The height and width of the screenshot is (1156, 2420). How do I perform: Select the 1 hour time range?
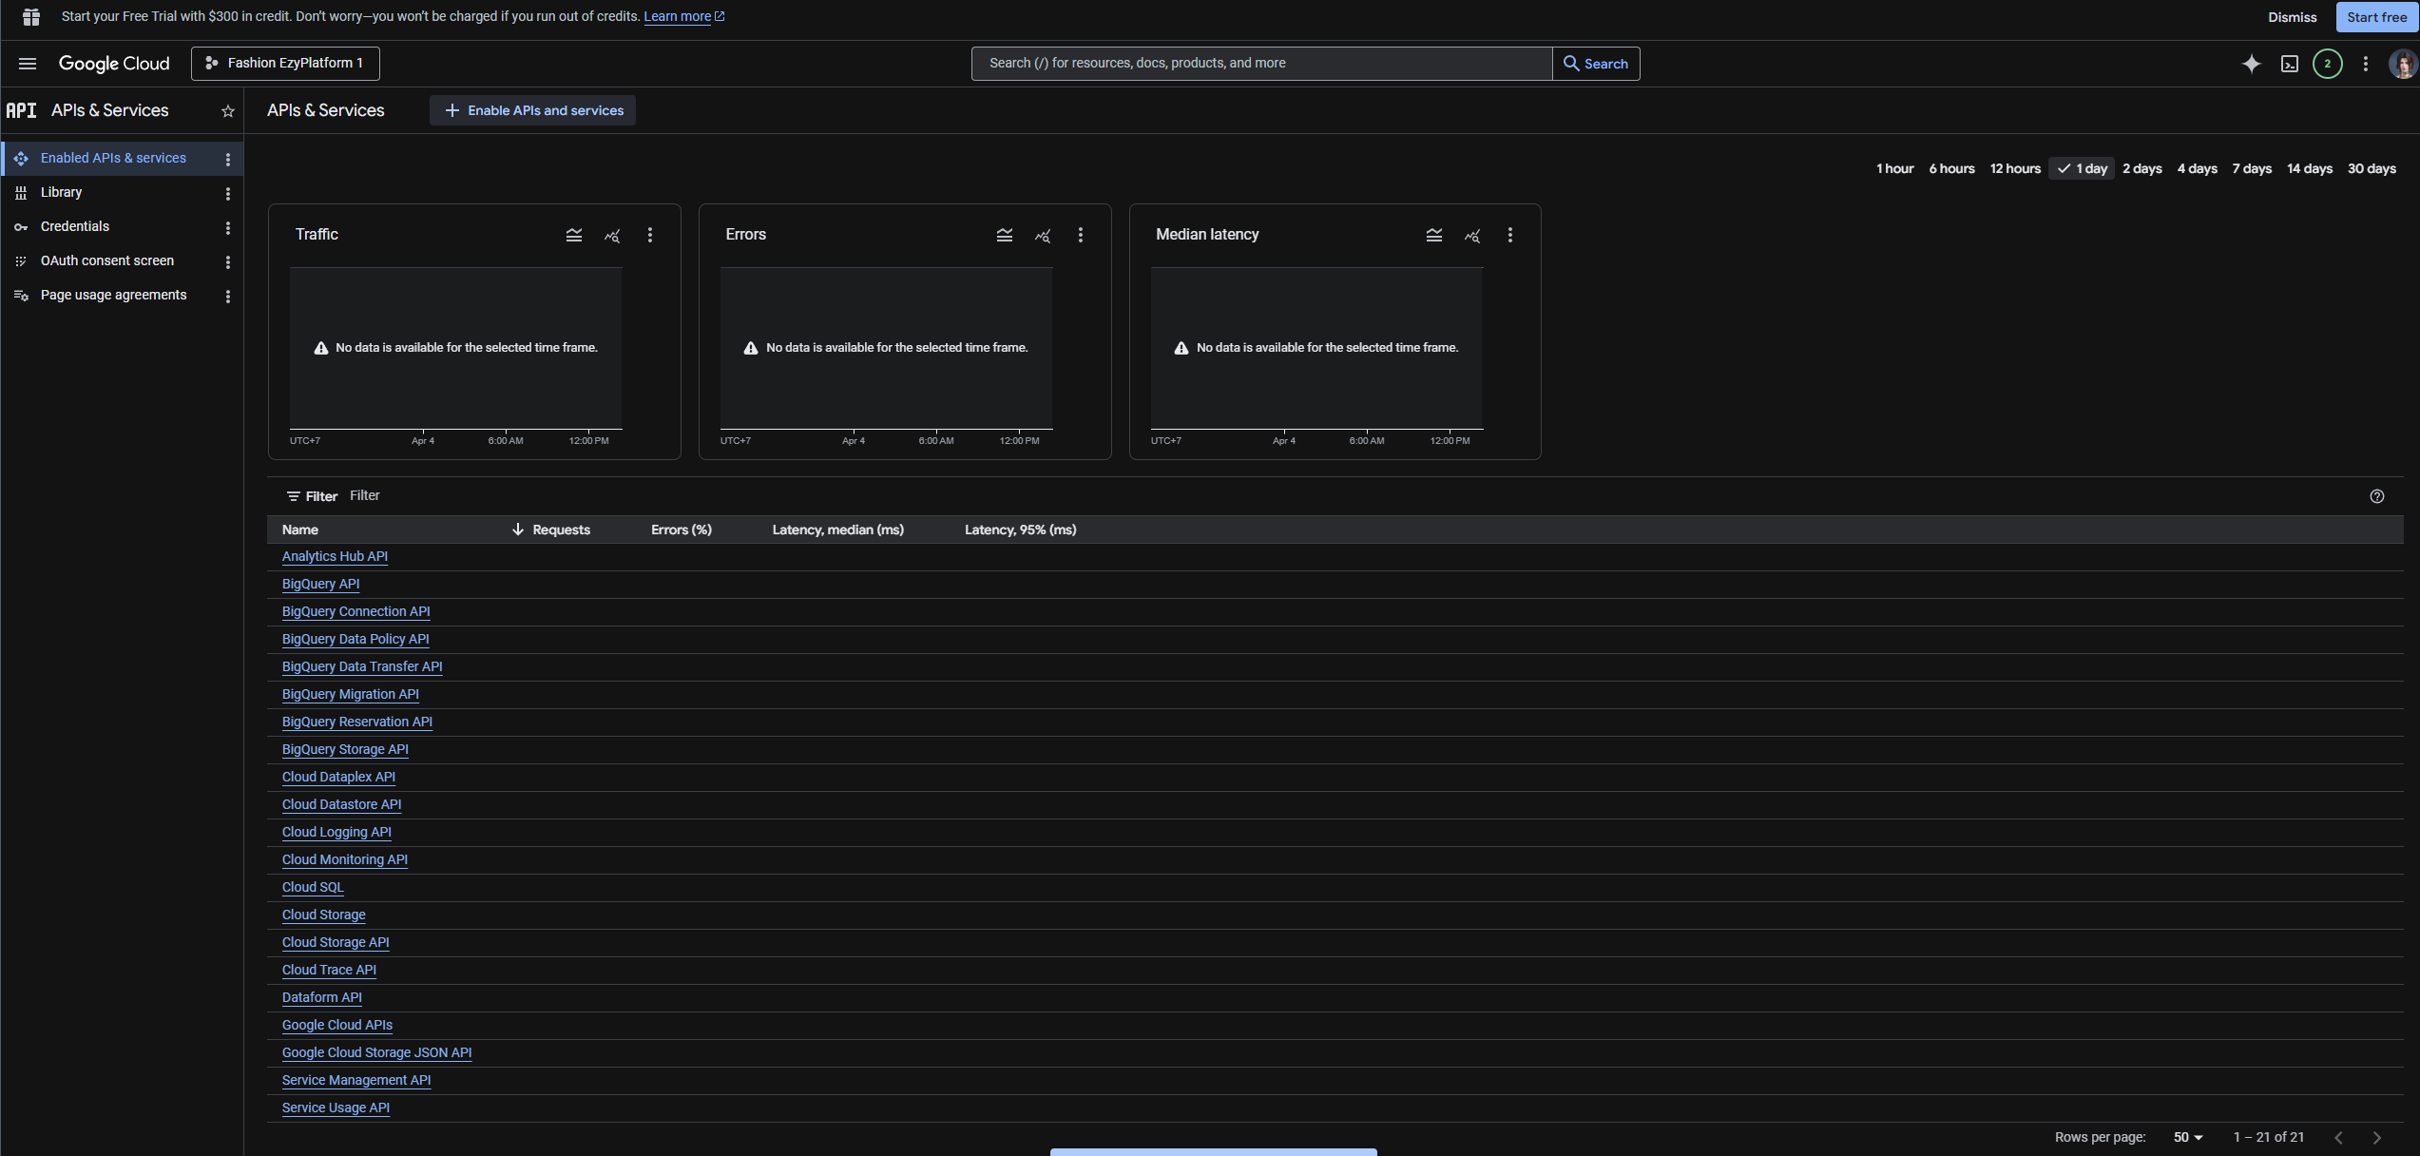click(x=1894, y=168)
